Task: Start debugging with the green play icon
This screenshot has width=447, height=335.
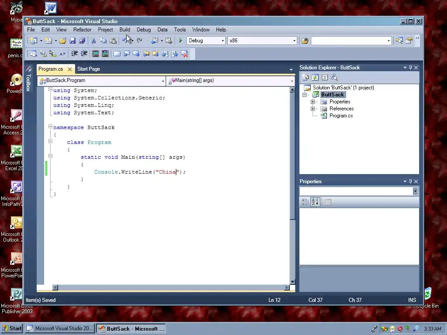Action: click(x=180, y=41)
